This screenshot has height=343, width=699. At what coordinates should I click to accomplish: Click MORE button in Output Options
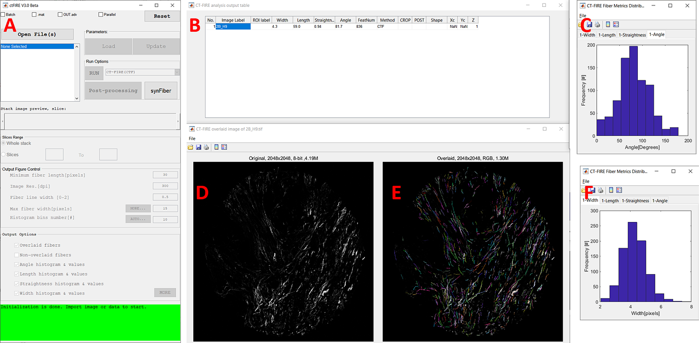point(165,292)
